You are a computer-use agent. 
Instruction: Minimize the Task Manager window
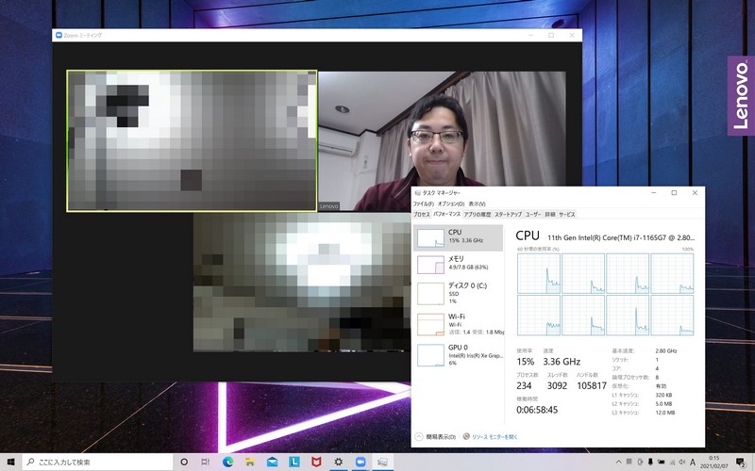pos(653,193)
